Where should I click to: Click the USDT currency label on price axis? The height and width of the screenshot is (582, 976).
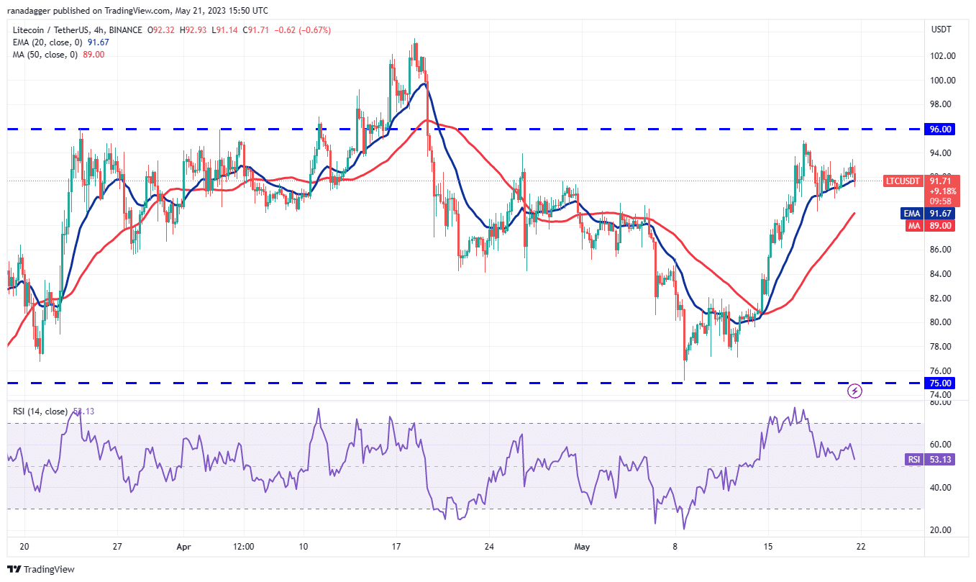[941, 29]
